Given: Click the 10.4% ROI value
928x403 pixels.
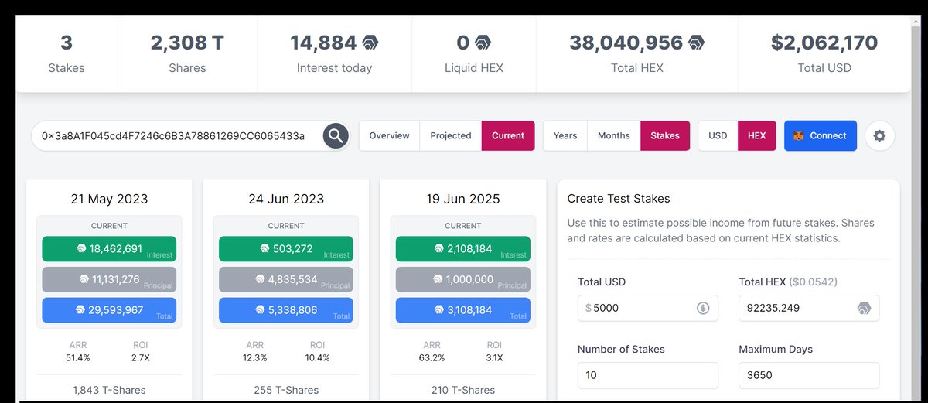Looking at the screenshot, I should click(318, 358).
